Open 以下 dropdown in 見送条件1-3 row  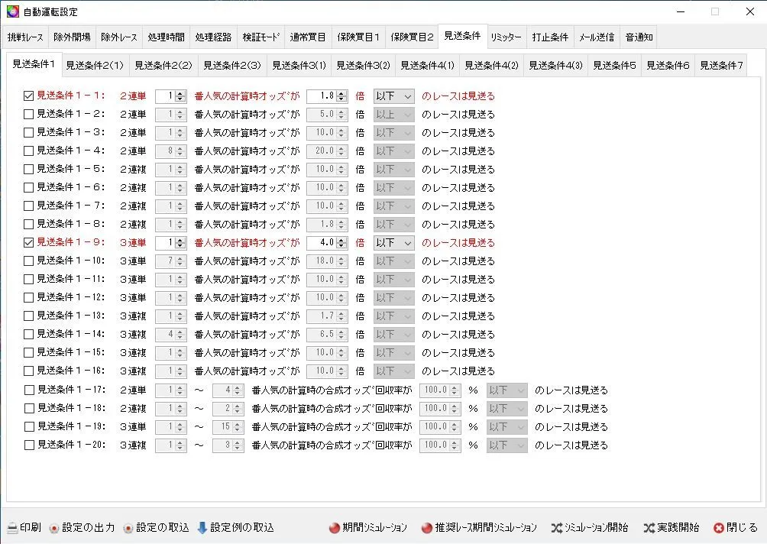[x=393, y=133]
